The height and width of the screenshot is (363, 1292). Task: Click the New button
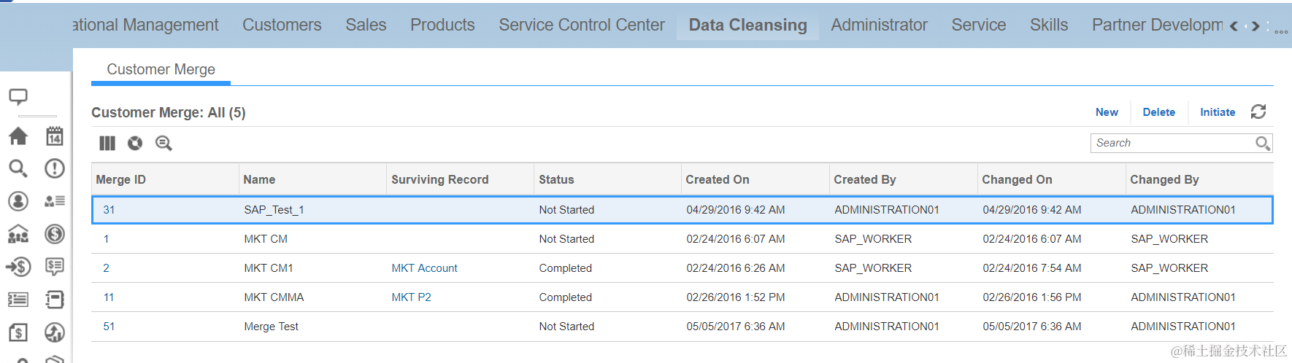pyautogui.click(x=1107, y=112)
